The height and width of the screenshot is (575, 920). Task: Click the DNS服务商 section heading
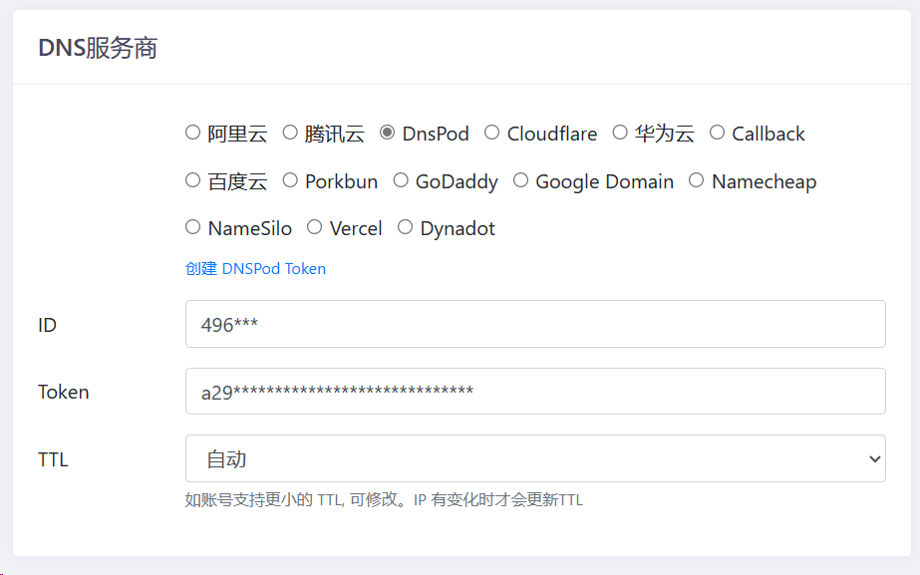98,48
